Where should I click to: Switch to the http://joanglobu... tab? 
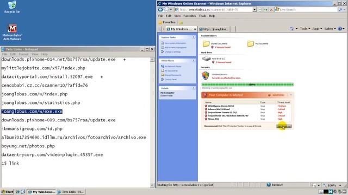214,29
